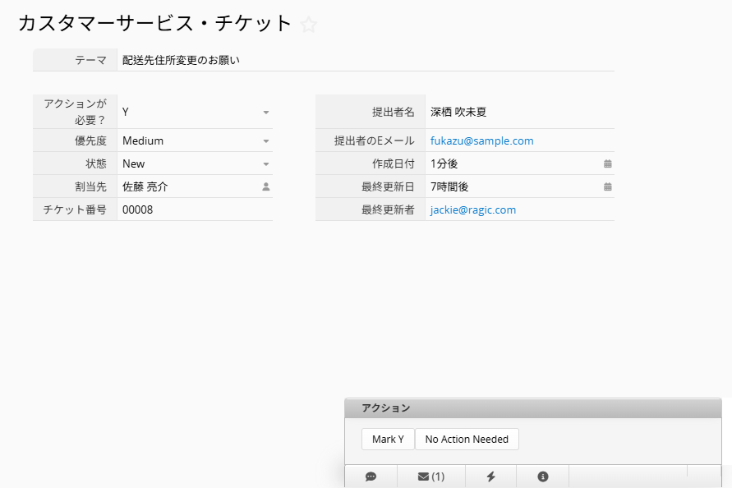Expand the アクションが必要？ dropdown

(266, 112)
